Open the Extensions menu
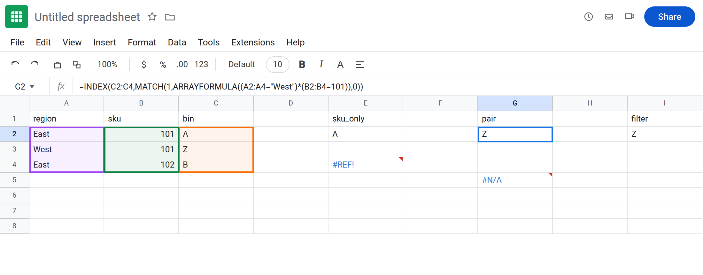This screenshot has width=703, height=275. pyautogui.click(x=253, y=42)
